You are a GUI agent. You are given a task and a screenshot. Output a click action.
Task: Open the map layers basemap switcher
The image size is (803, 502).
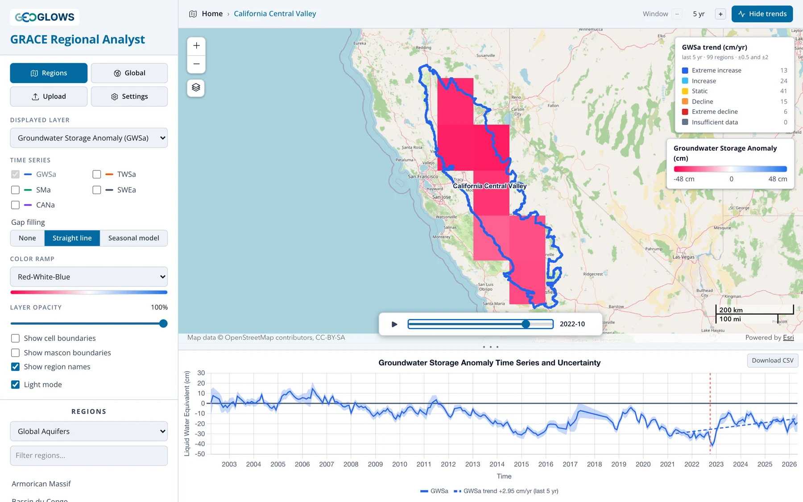coord(196,87)
